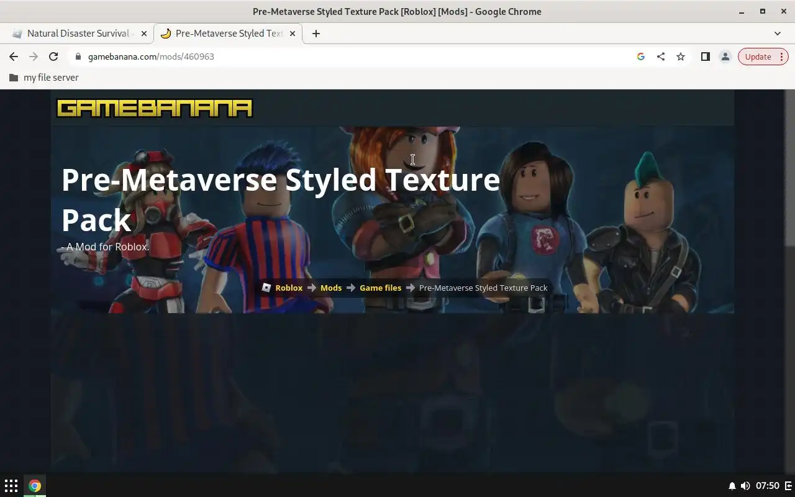Open a new tab with plus button
Viewport: 795px width, 497px height.
[x=316, y=34]
